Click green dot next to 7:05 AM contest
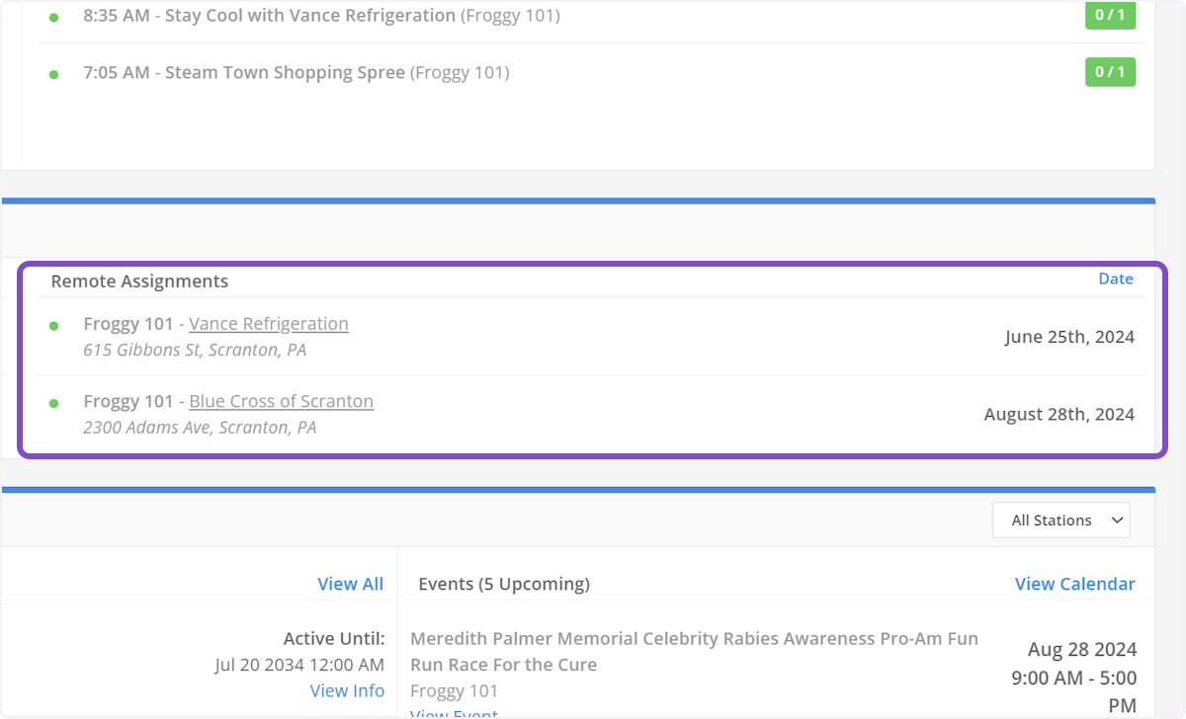 click(53, 74)
